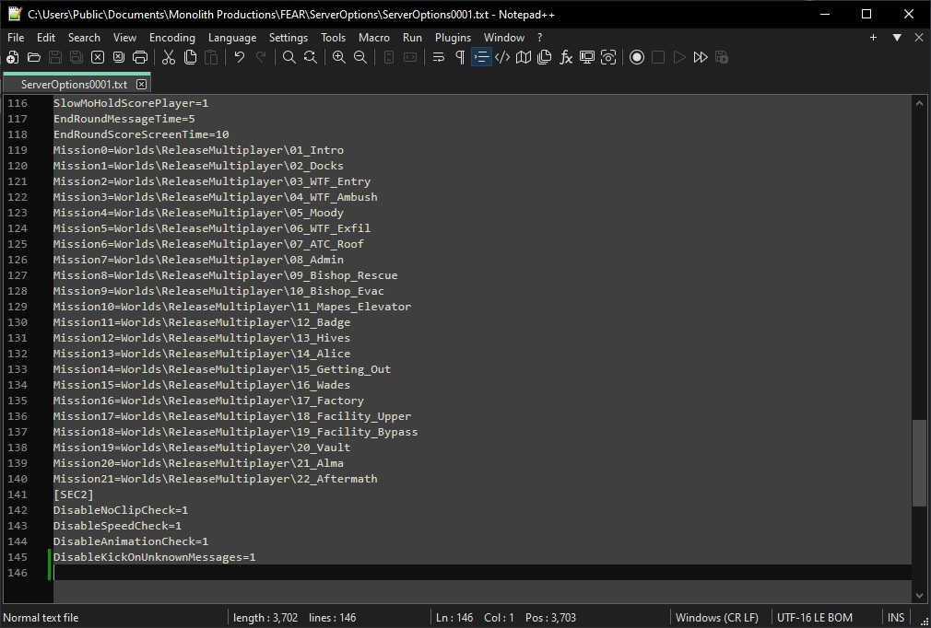This screenshot has width=931, height=628.
Task: Click the Windows (CR LF) status field
Action: (x=716, y=617)
